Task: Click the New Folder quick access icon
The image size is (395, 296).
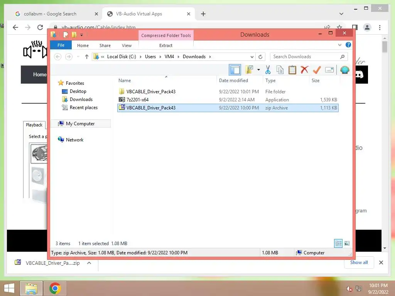Action: point(74,35)
